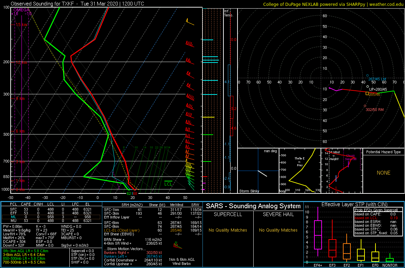405x268 pixels.
Task: Click the "Inf. Temp." column header
Action: 229,13
